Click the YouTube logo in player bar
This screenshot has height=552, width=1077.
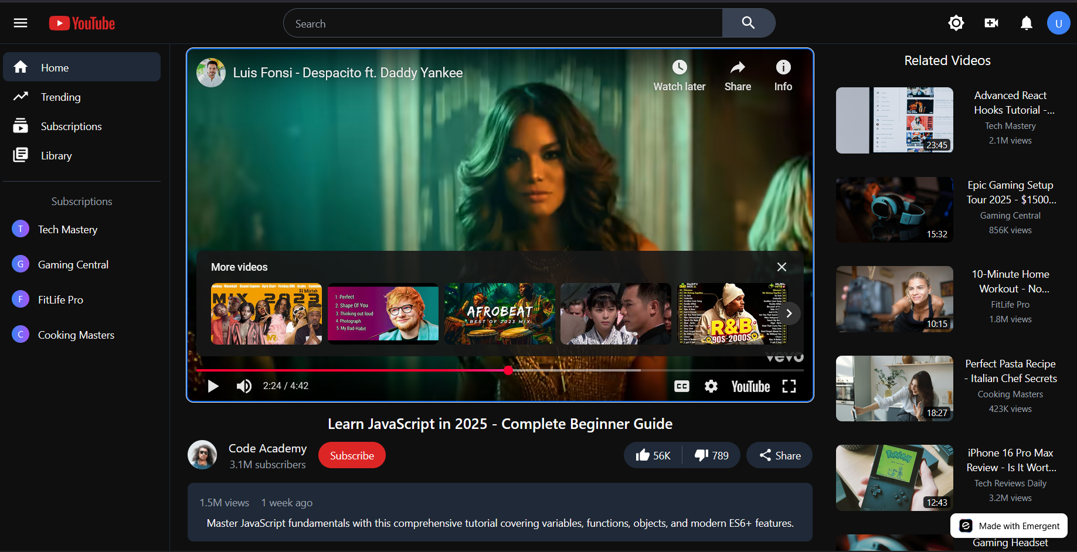750,386
